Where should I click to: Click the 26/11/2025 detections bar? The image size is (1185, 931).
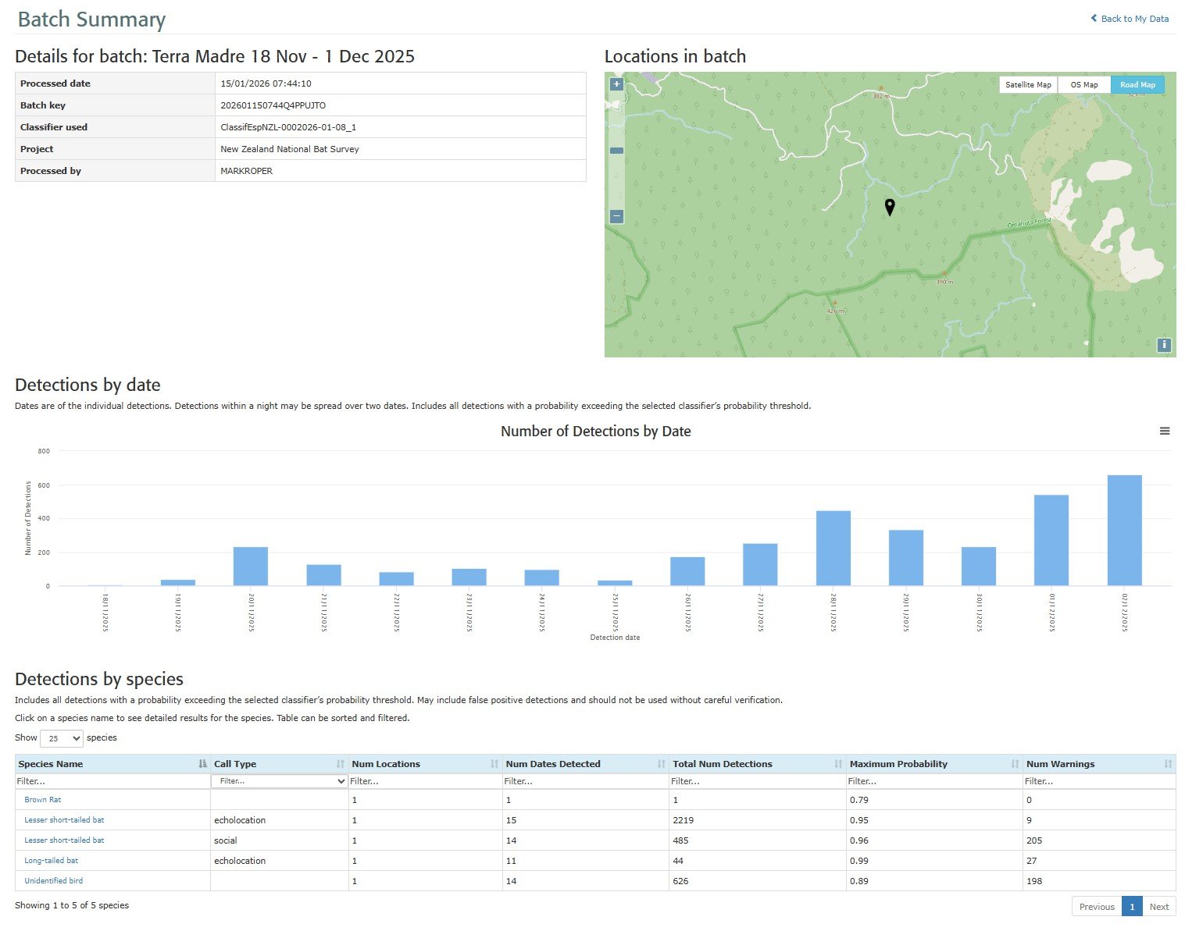click(687, 571)
